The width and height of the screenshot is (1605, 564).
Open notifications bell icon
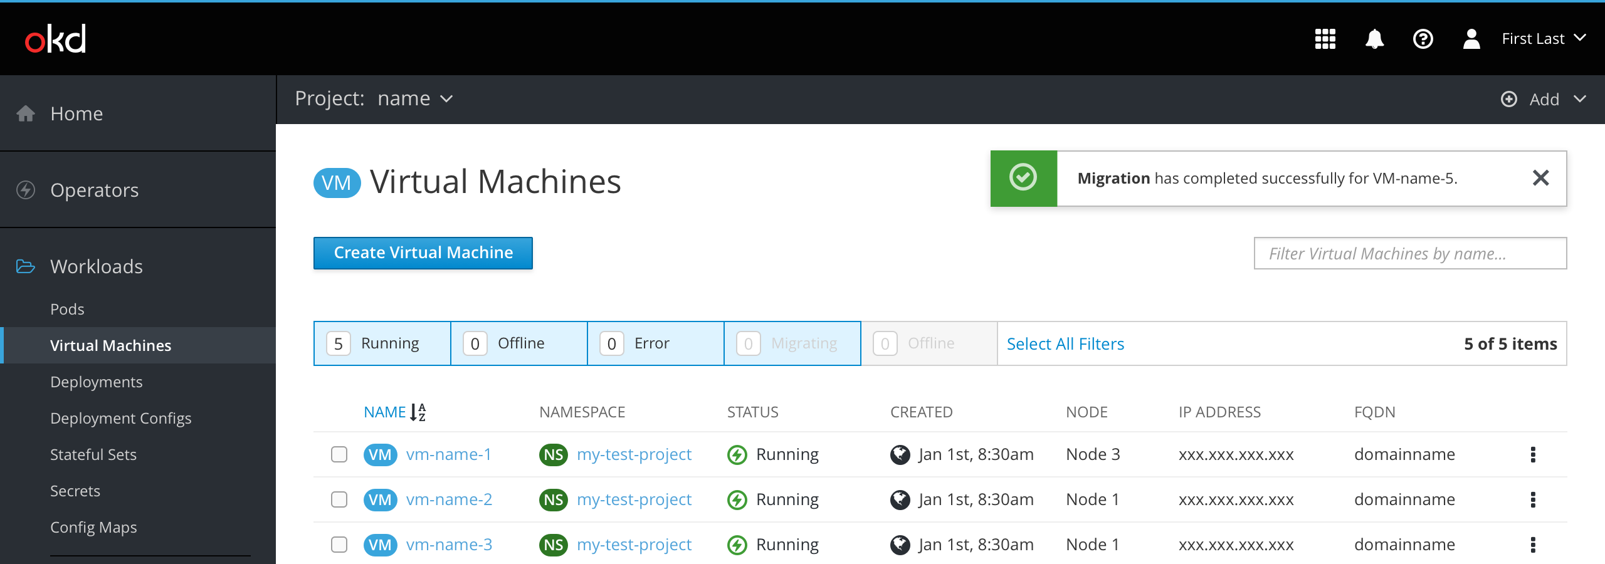pyautogui.click(x=1374, y=39)
